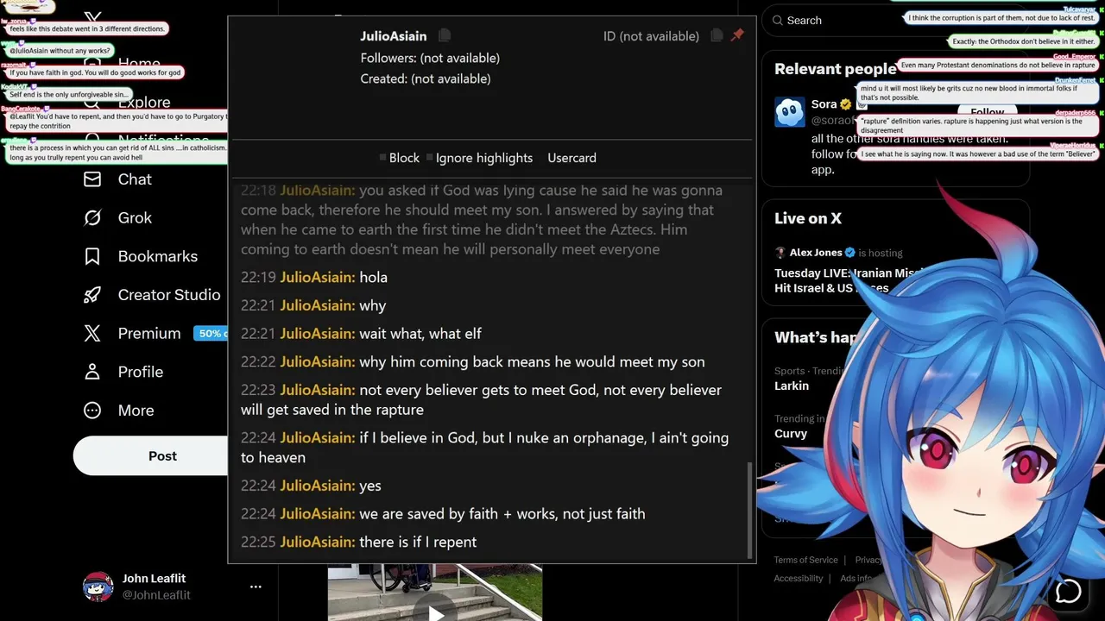Viewport: 1105px width, 621px height.
Task: Open Grok in the X sidebar
Action: point(135,218)
